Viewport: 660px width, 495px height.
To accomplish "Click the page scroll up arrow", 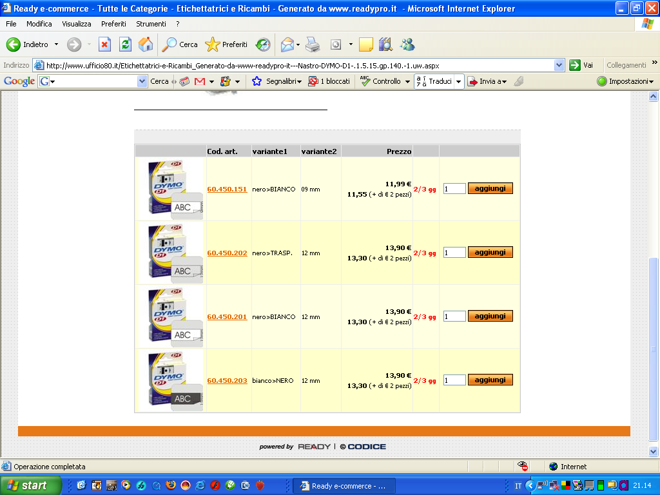I will [x=653, y=97].
